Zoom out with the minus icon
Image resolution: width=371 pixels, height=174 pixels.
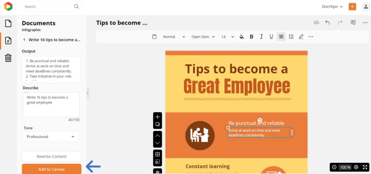[x=334, y=167]
